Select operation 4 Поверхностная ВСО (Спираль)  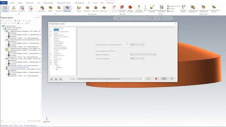(x=24, y=50)
